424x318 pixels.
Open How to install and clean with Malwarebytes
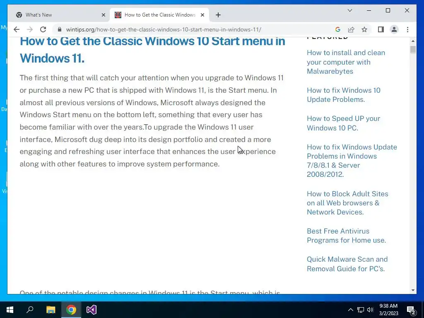346,62
